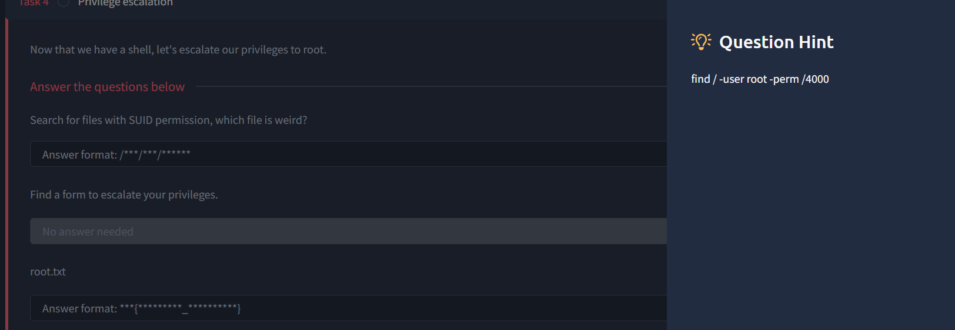This screenshot has height=330, width=955.
Task: Click the root.txt question label
Action: coord(48,272)
